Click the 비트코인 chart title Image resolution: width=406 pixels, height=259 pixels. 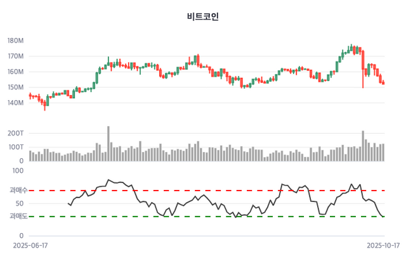click(203, 16)
